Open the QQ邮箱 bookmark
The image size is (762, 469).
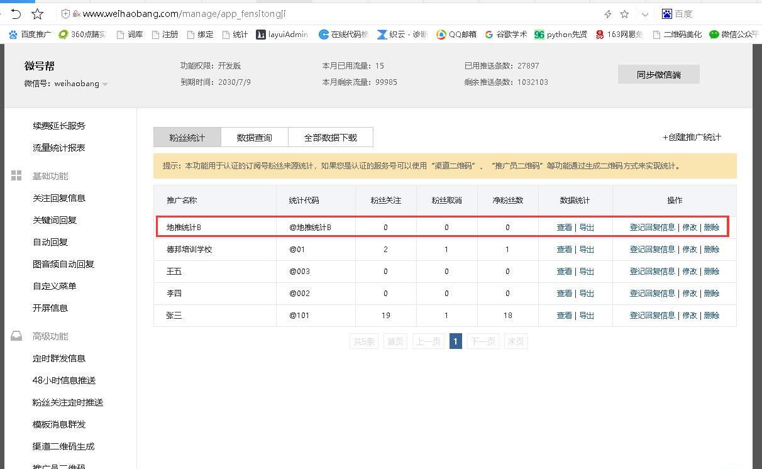pos(456,35)
